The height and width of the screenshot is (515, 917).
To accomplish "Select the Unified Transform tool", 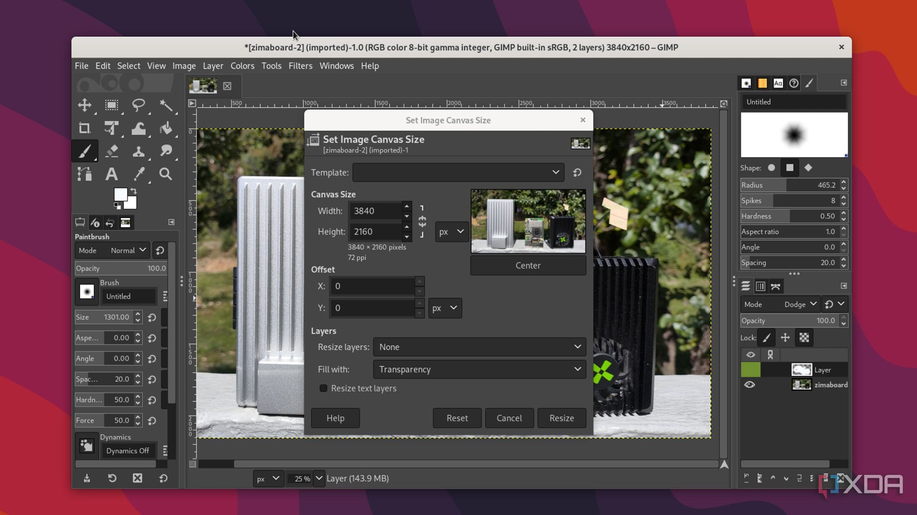I will (111, 128).
